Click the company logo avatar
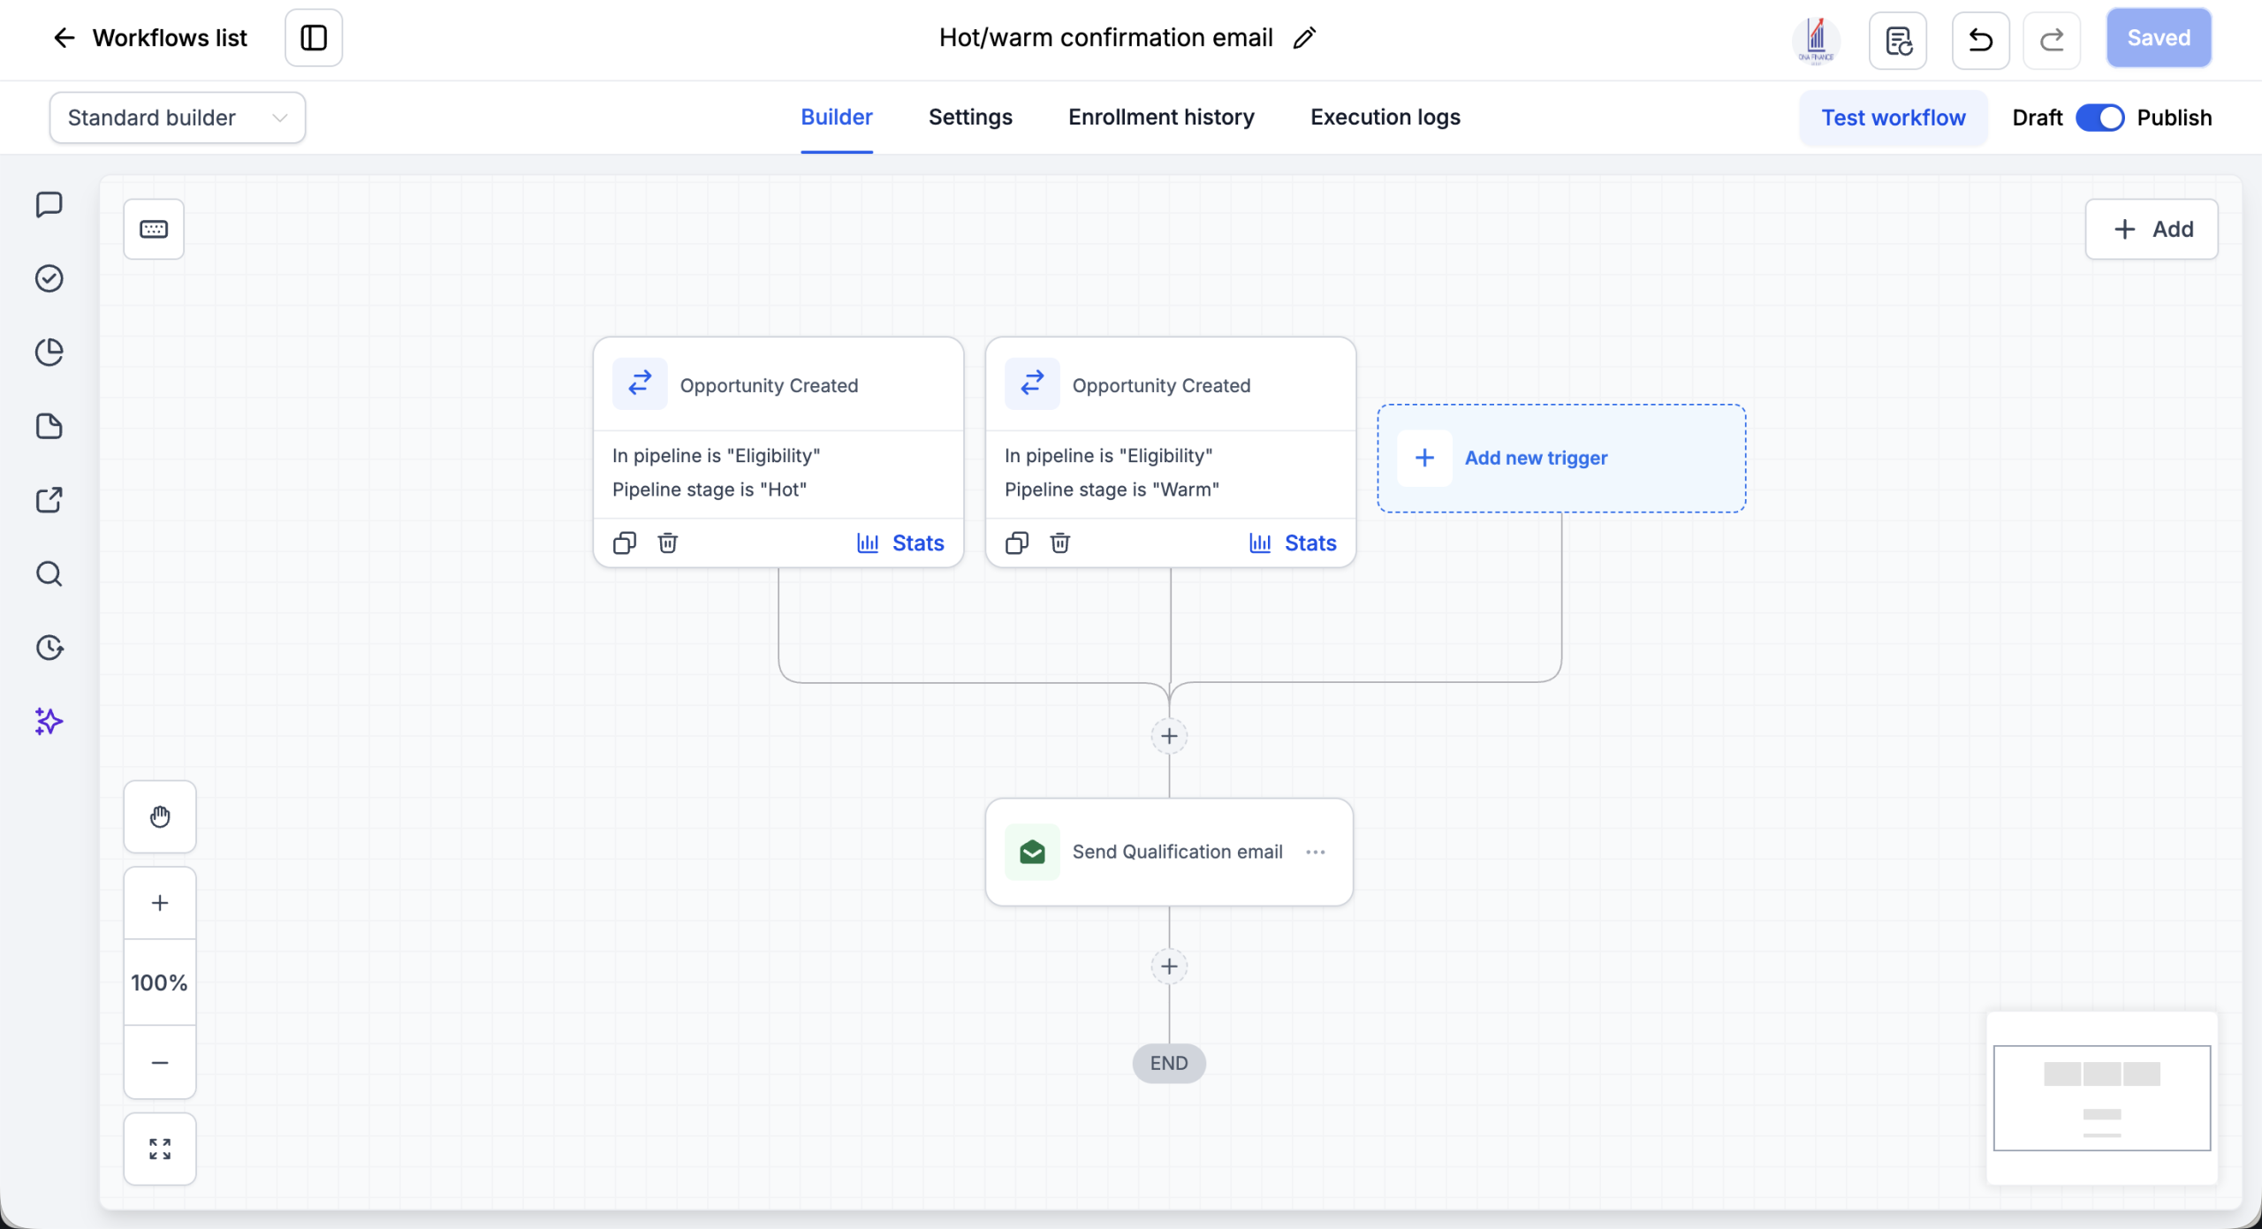Viewport: 2262px width, 1229px height. (x=1817, y=40)
